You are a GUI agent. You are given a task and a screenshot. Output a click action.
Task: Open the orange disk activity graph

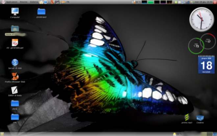(x=169, y=2)
